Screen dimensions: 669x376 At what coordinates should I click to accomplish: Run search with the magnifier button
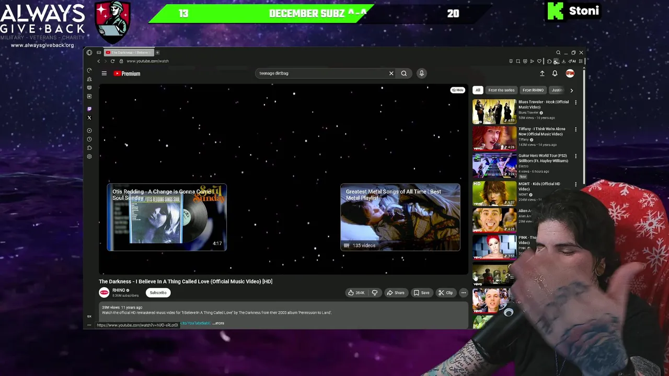click(404, 73)
